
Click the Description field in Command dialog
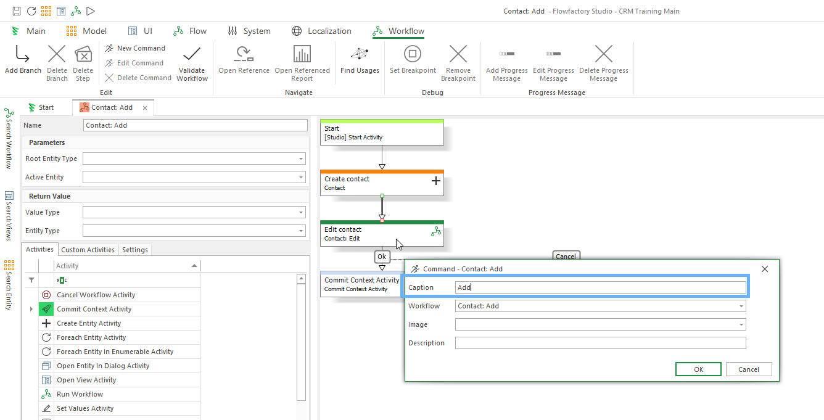[601, 343]
